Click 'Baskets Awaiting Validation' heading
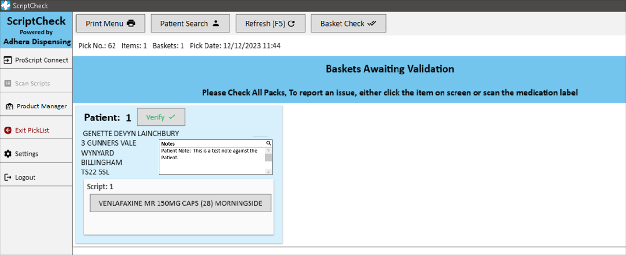The height and width of the screenshot is (255, 626). (x=390, y=69)
